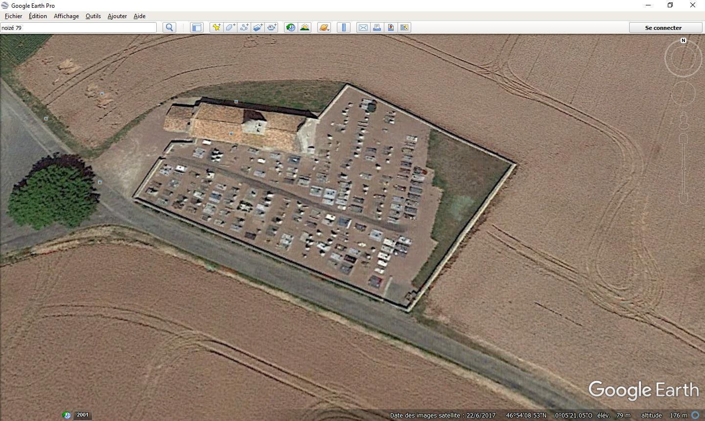Click the streaming status circle indicator

coord(695,415)
